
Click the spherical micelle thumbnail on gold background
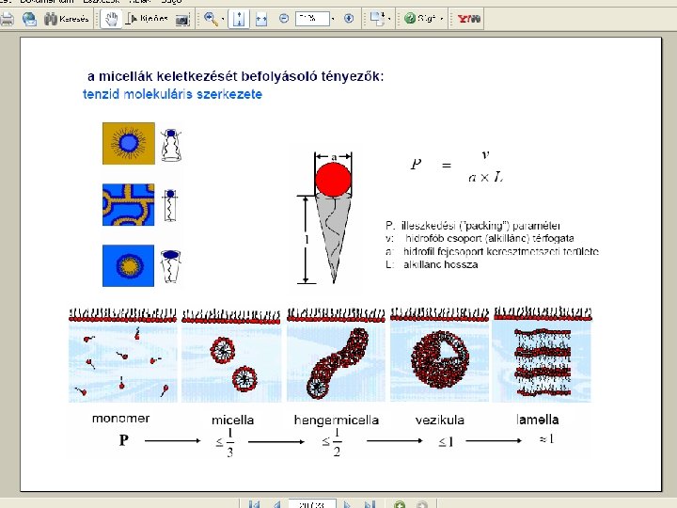128,143
